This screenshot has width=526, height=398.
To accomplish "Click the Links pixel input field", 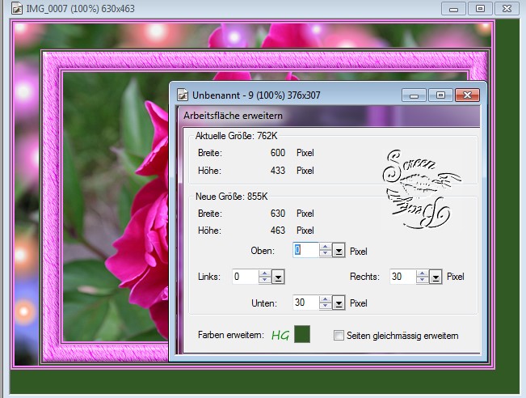I will [x=245, y=277].
